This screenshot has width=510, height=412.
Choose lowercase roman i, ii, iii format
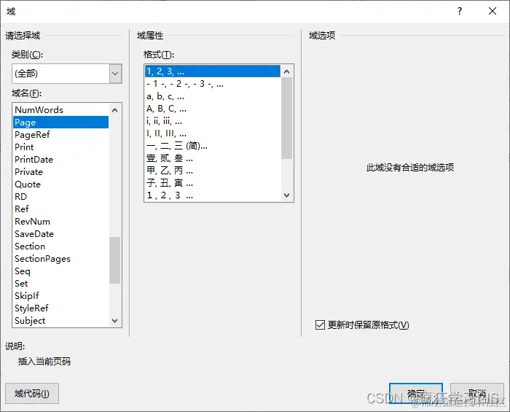point(213,121)
